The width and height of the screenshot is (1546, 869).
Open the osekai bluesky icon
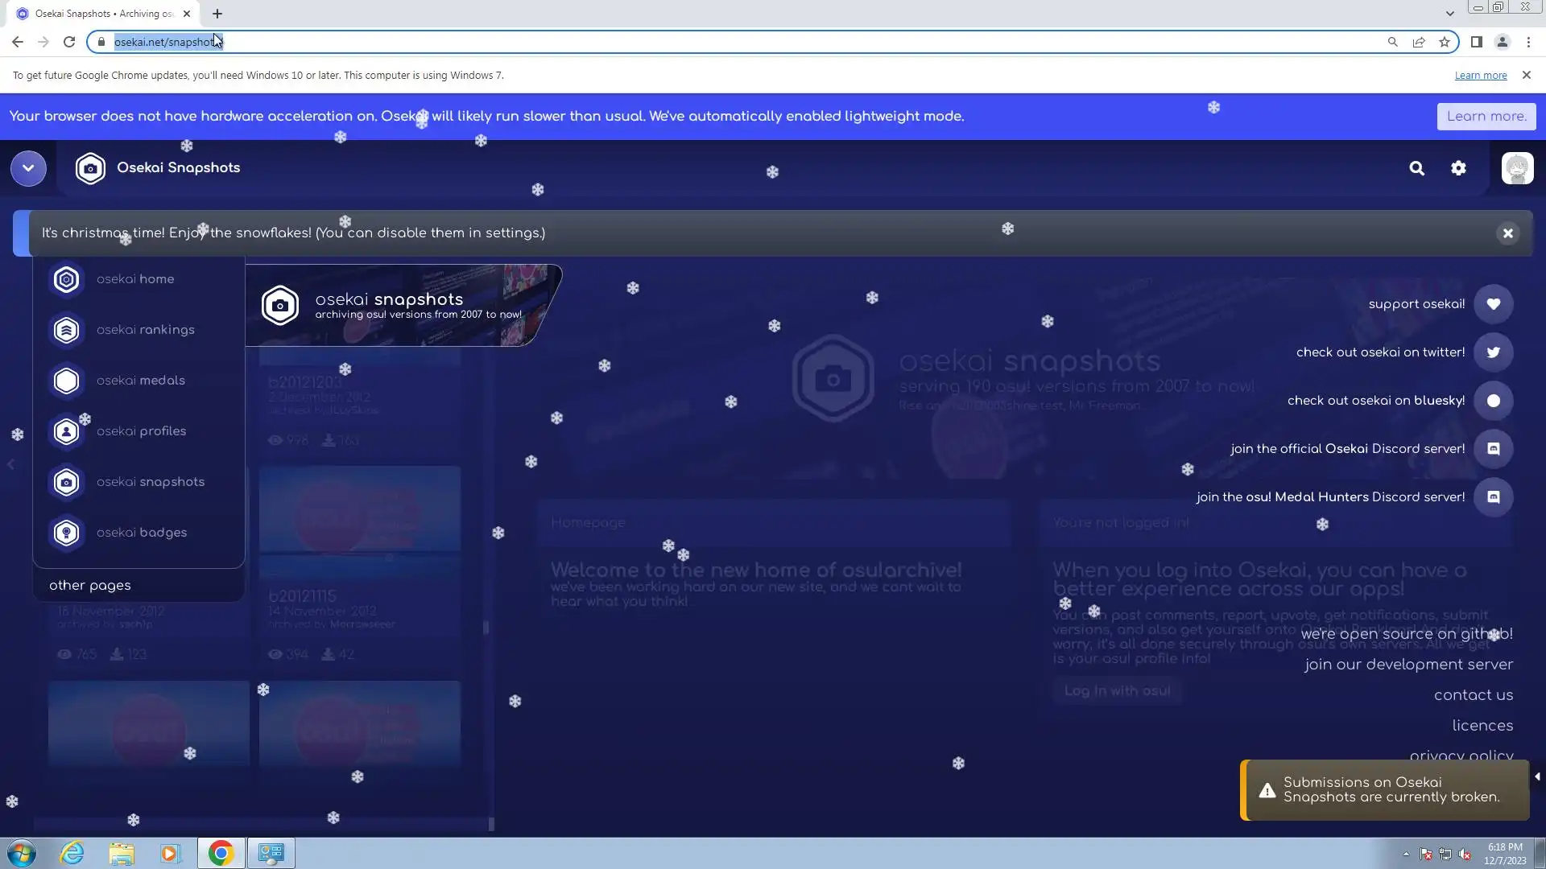[x=1493, y=401]
